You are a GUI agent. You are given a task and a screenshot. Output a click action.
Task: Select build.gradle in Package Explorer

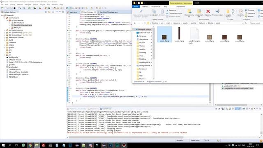pyautogui.click(x=13, y=57)
